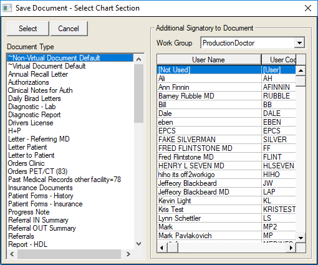Choose Progress Note type

(70, 212)
